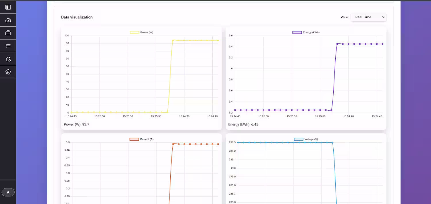Click the 'Power (W): 93.7' reading
This screenshot has width=431, height=204.
click(x=76, y=124)
